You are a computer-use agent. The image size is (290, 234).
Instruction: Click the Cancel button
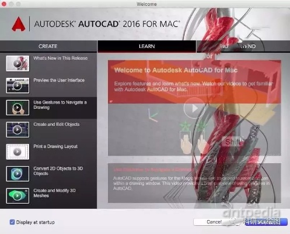point(214,222)
